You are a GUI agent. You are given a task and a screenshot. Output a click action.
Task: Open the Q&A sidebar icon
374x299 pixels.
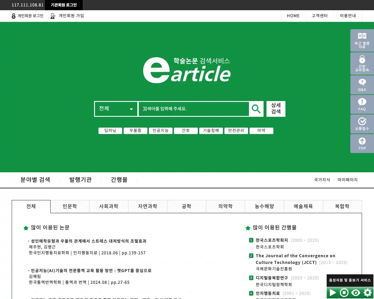point(362,85)
